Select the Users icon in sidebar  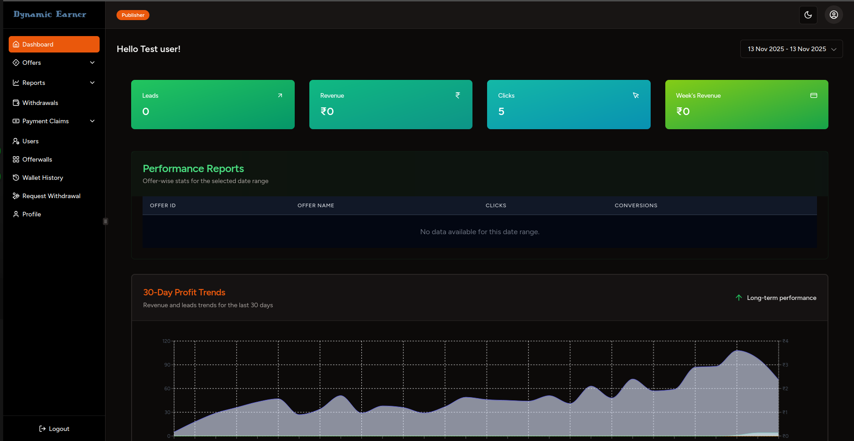pos(16,141)
